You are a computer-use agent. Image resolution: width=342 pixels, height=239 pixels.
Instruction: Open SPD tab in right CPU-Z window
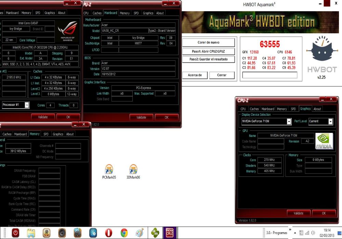click(293, 109)
